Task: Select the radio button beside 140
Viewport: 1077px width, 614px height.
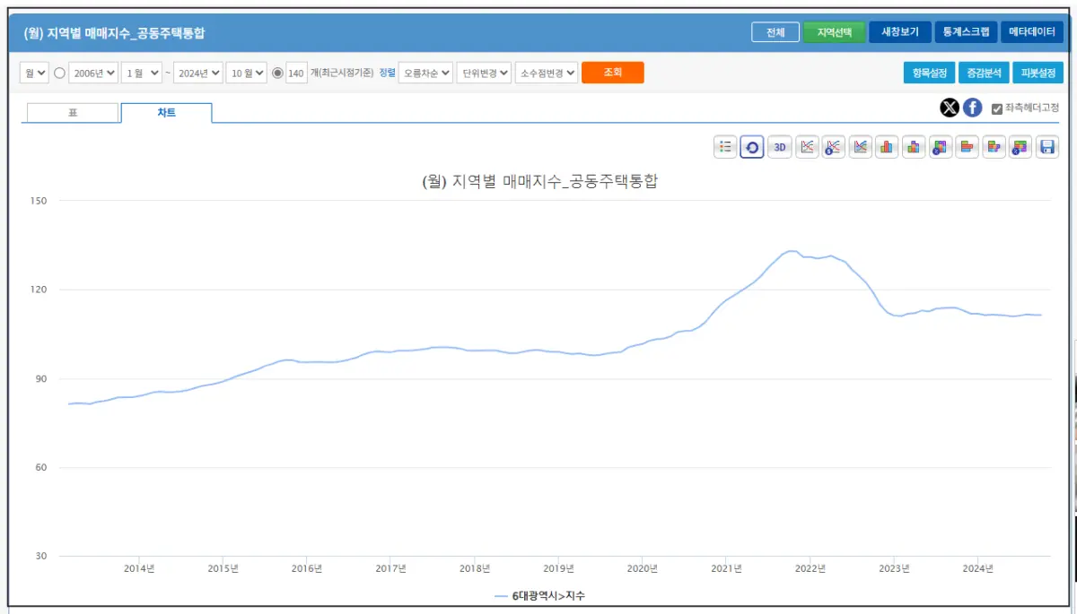Action: point(277,73)
